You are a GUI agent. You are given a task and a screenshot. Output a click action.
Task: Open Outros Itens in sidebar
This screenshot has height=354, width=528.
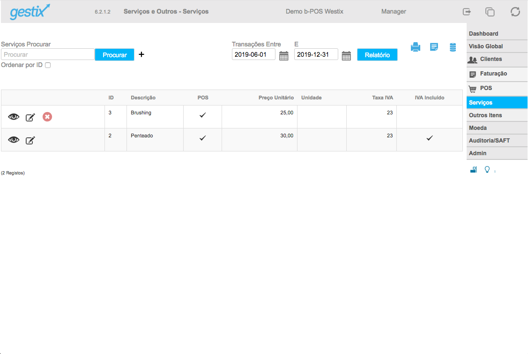(x=497, y=115)
